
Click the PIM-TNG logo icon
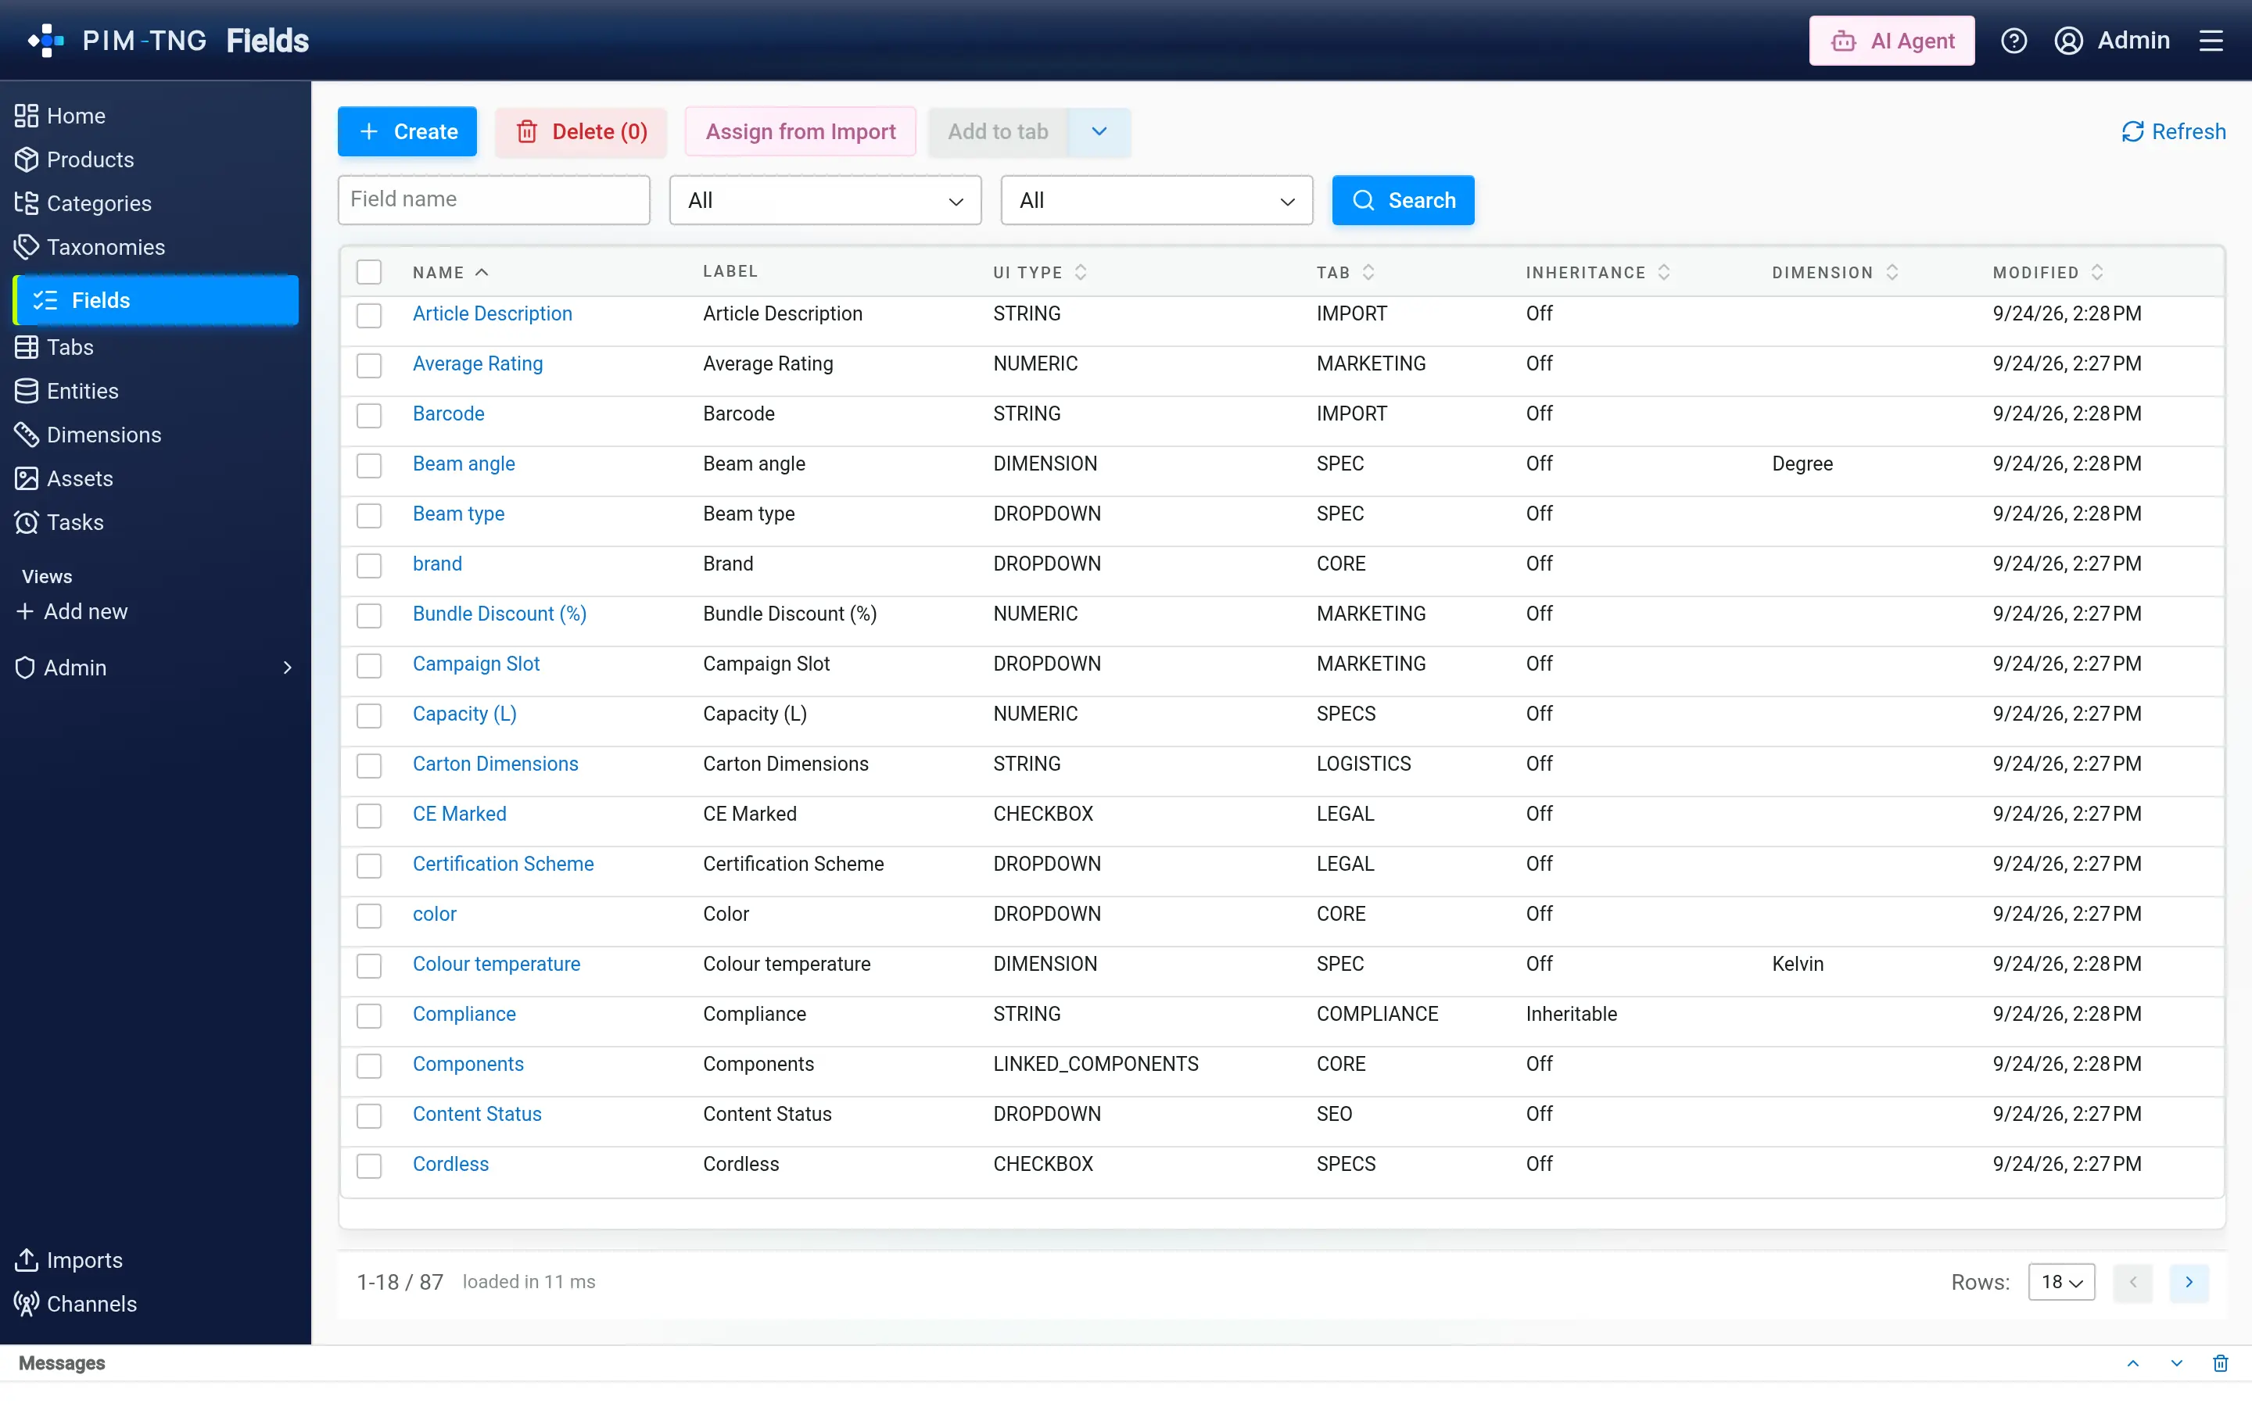tap(45, 41)
